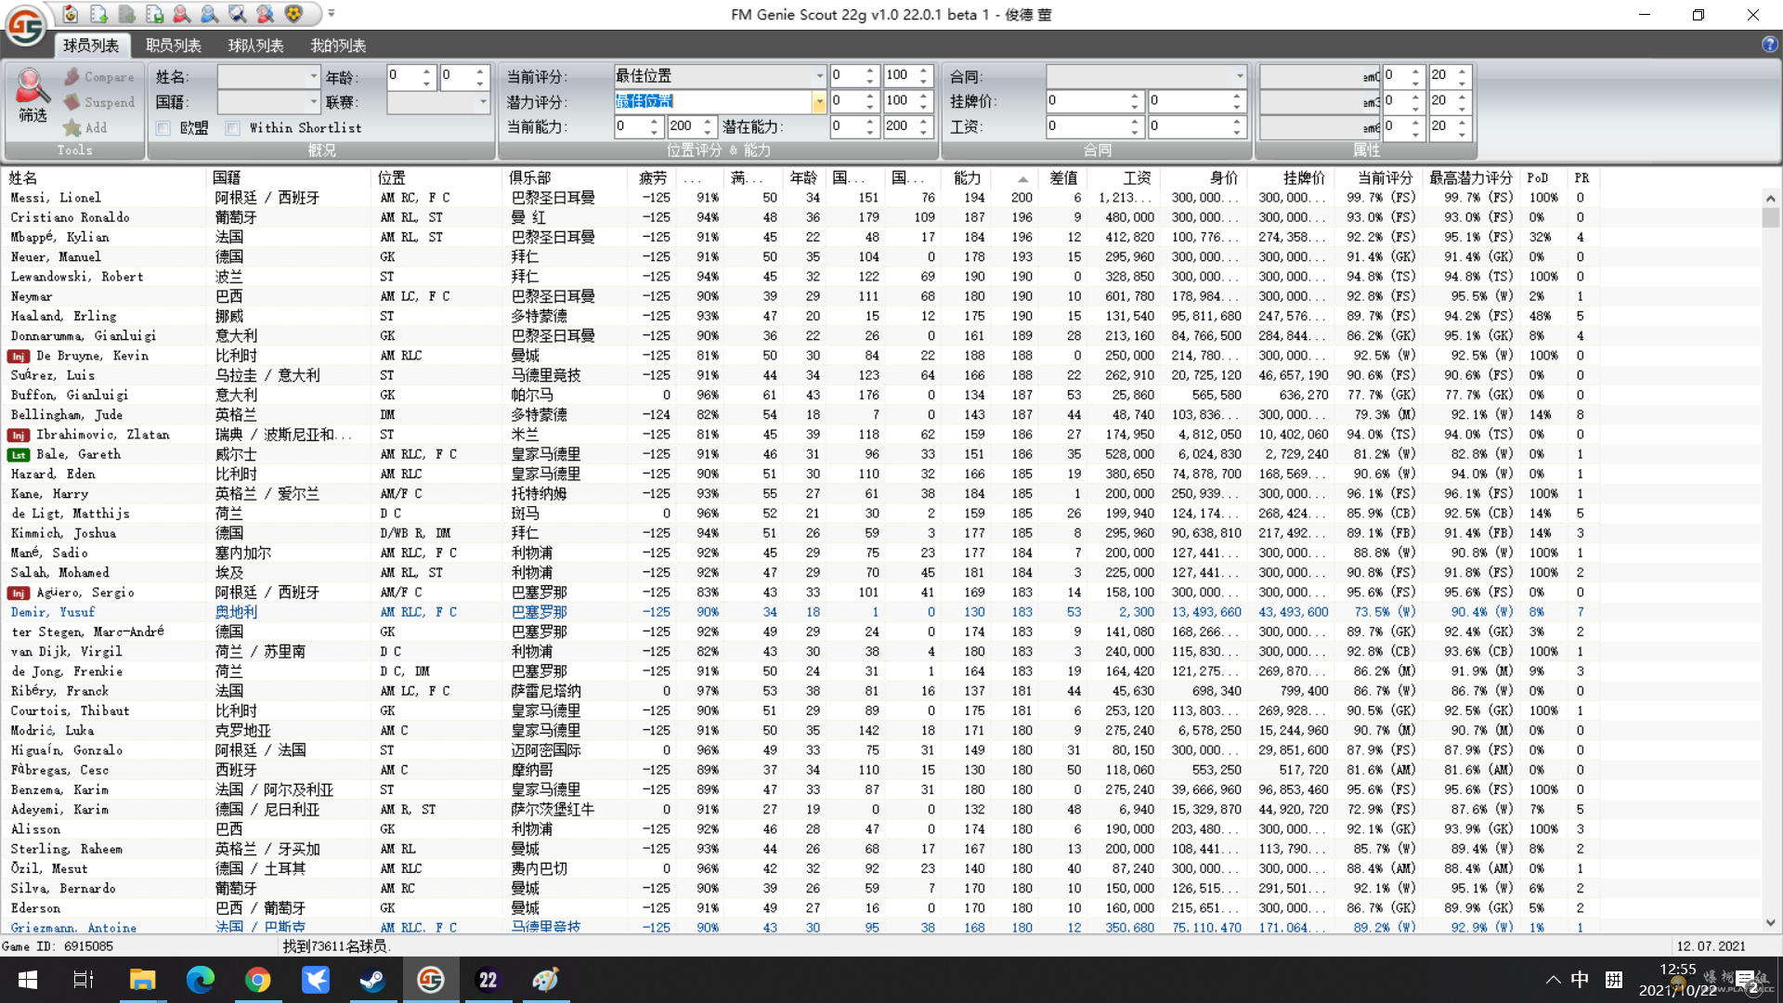Open File Explorer from taskbar
Screen dimensions: 1783x1003
click(142, 980)
